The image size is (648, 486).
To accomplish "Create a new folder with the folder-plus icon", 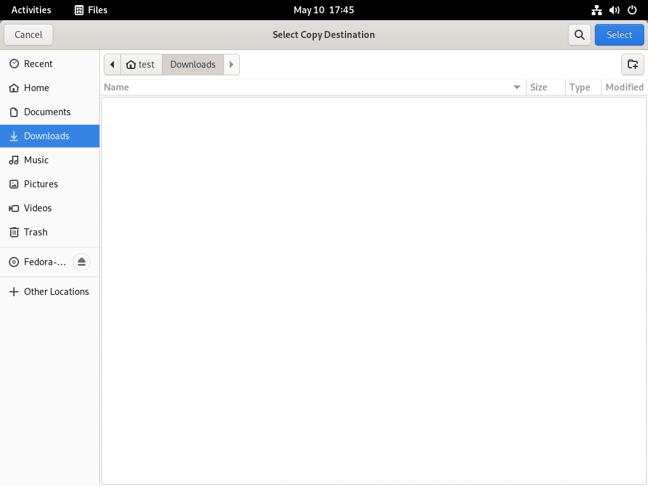I will (x=633, y=65).
